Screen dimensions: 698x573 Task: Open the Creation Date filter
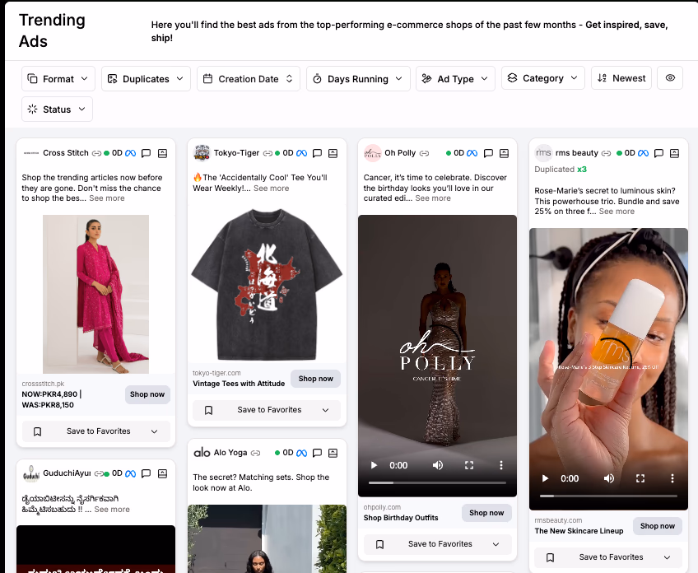[x=249, y=79]
